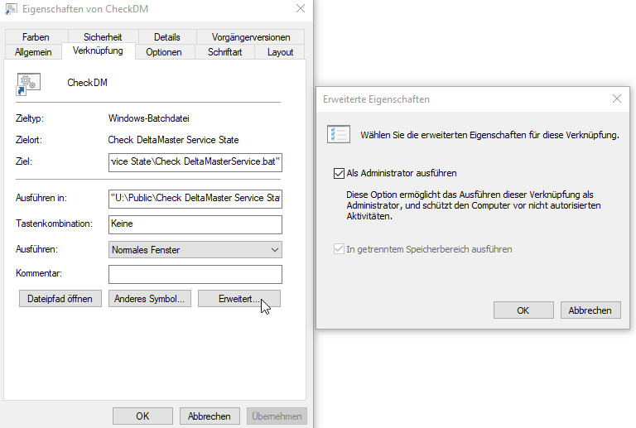Click In getrenntem Speicherbereich ausführen checkbox
Image resolution: width=636 pixels, height=428 pixels.
[338, 248]
